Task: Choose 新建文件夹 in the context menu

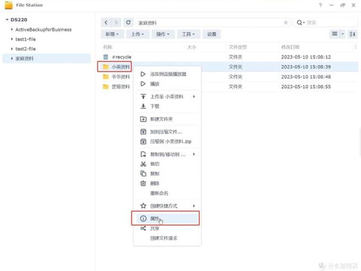Action: point(168,119)
